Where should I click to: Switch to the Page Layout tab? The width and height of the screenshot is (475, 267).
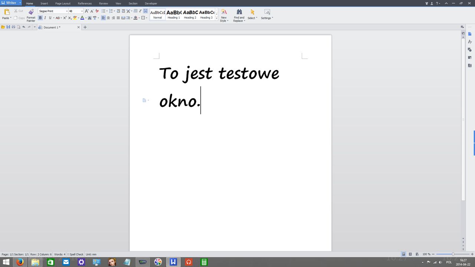(63, 3)
